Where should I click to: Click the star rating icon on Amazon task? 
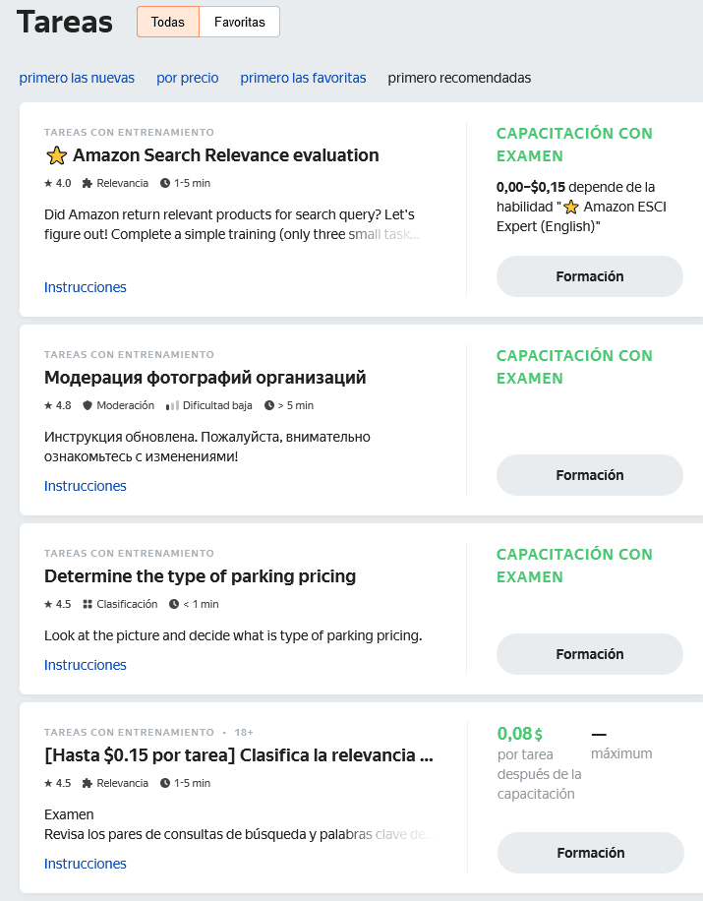click(48, 183)
